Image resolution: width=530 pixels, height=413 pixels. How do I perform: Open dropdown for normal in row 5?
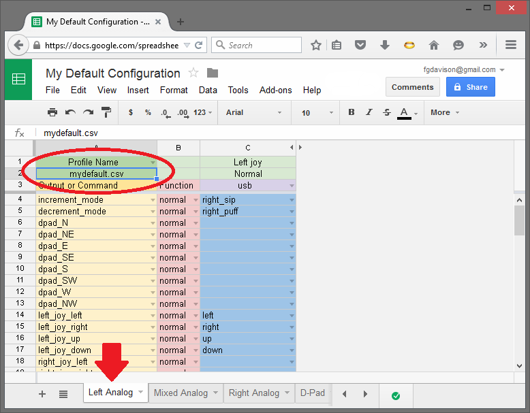(196, 212)
